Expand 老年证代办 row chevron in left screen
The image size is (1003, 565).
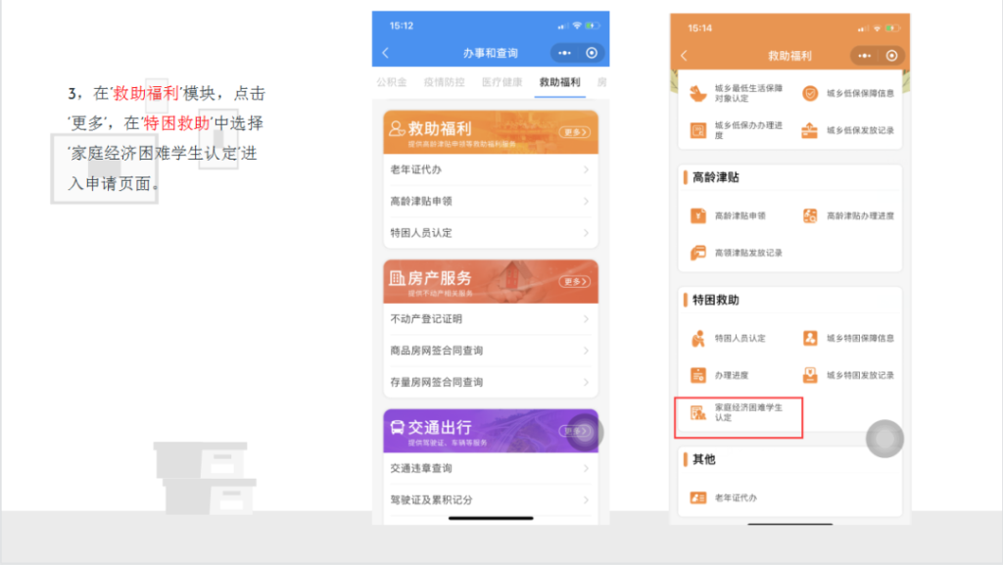[x=586, y=169]
